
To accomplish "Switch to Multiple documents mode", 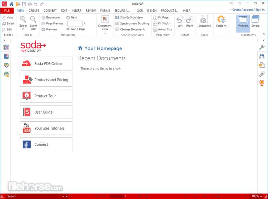I will (x=243, y=23).
